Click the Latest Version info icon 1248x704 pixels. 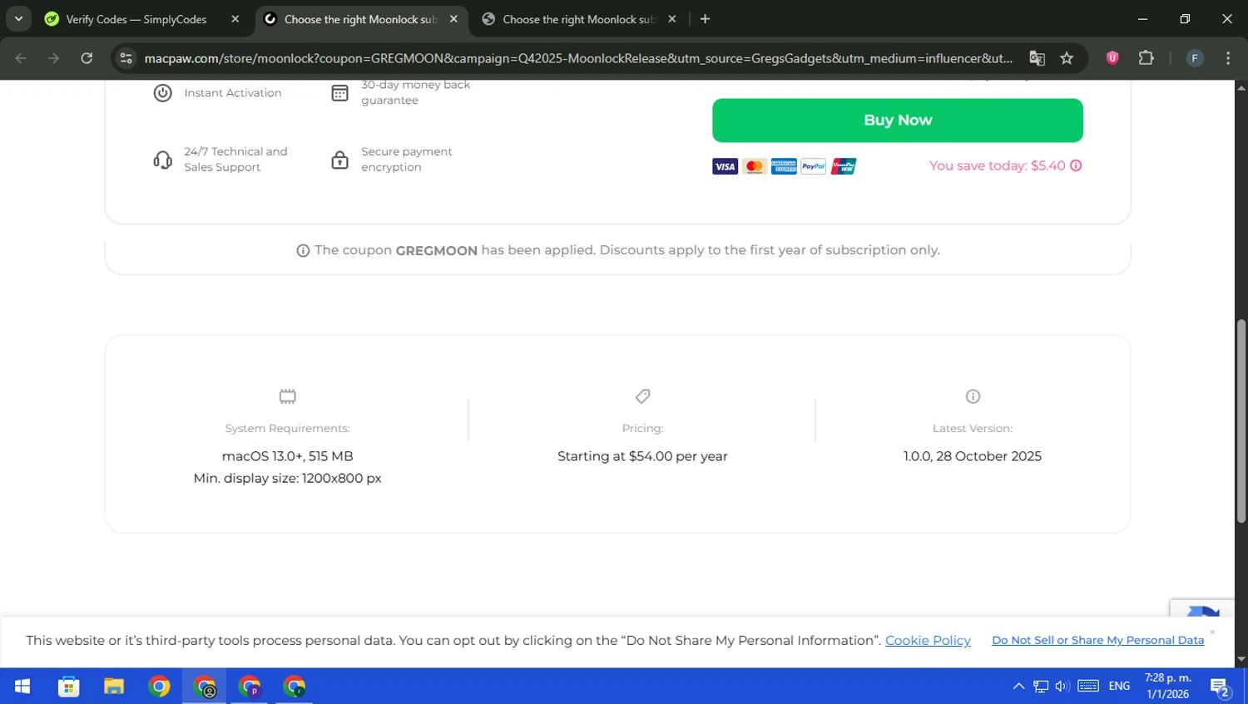click(x=973, y=396)
